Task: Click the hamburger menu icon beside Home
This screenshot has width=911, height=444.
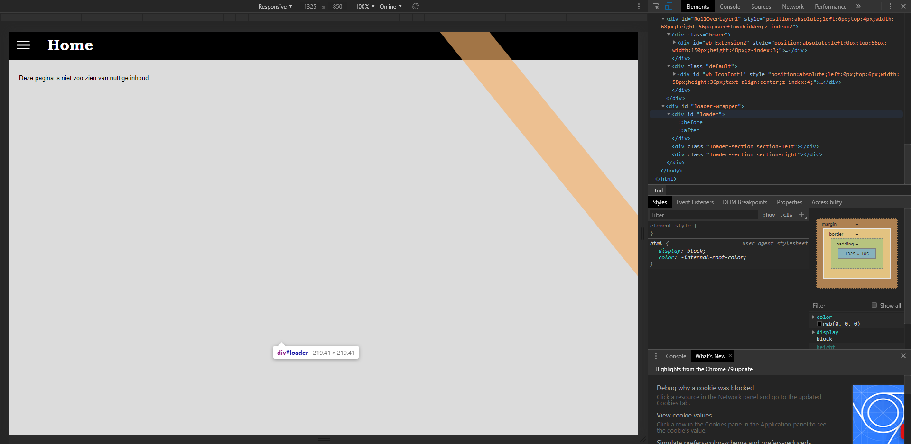Action: [x=23, y=45]
